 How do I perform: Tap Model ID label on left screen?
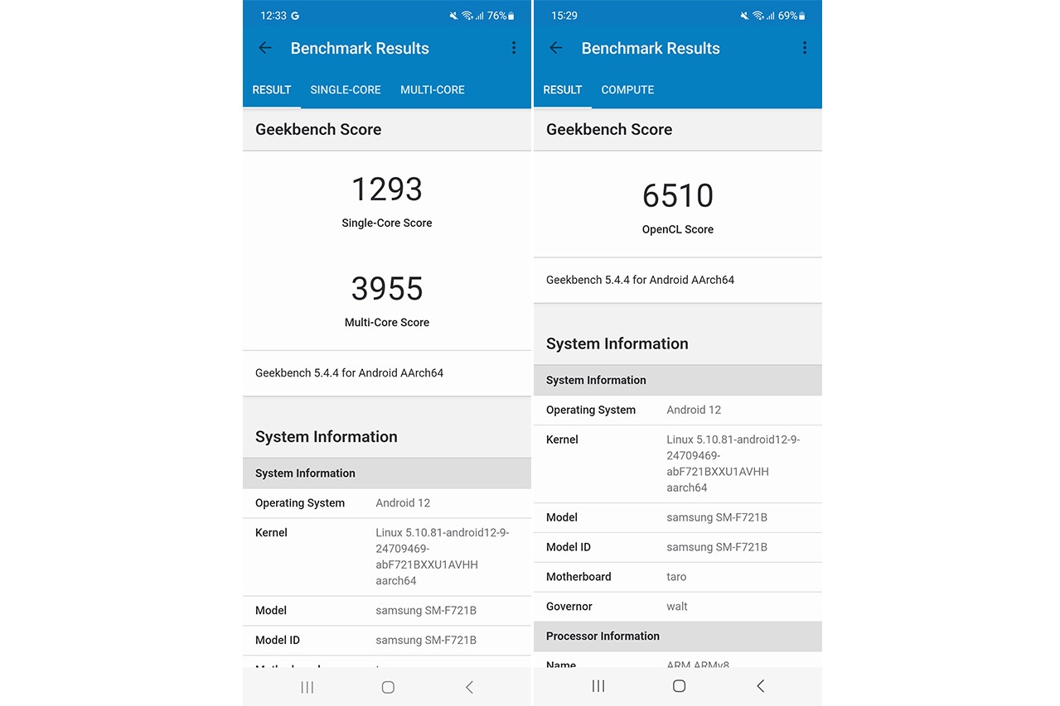point(278,641)
